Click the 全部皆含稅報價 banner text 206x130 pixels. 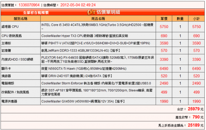click(36, 13)
